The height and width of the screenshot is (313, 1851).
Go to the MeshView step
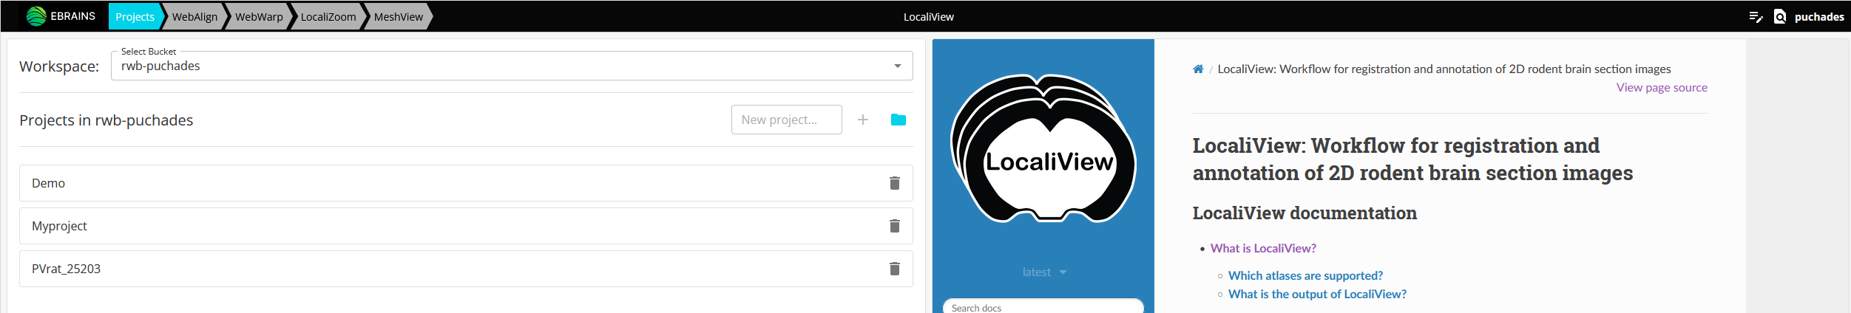(399, 16)
